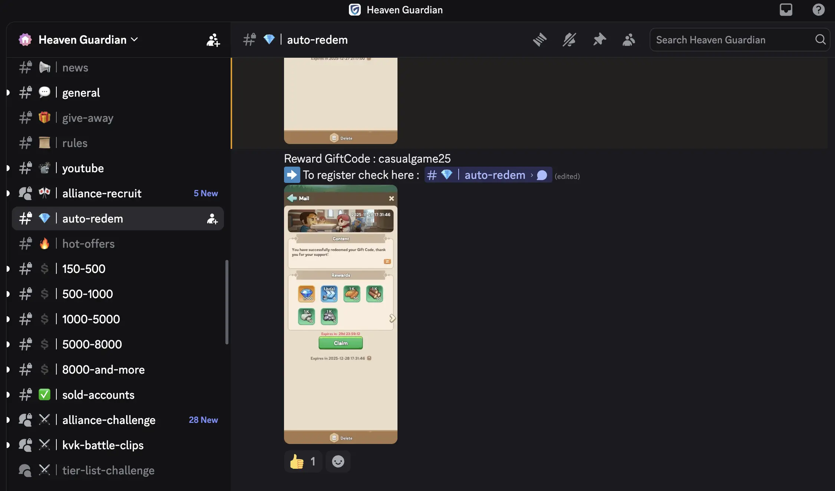Open the Mail reward screenshot image
The image size is (835, 491).
(x=340, y=315)
